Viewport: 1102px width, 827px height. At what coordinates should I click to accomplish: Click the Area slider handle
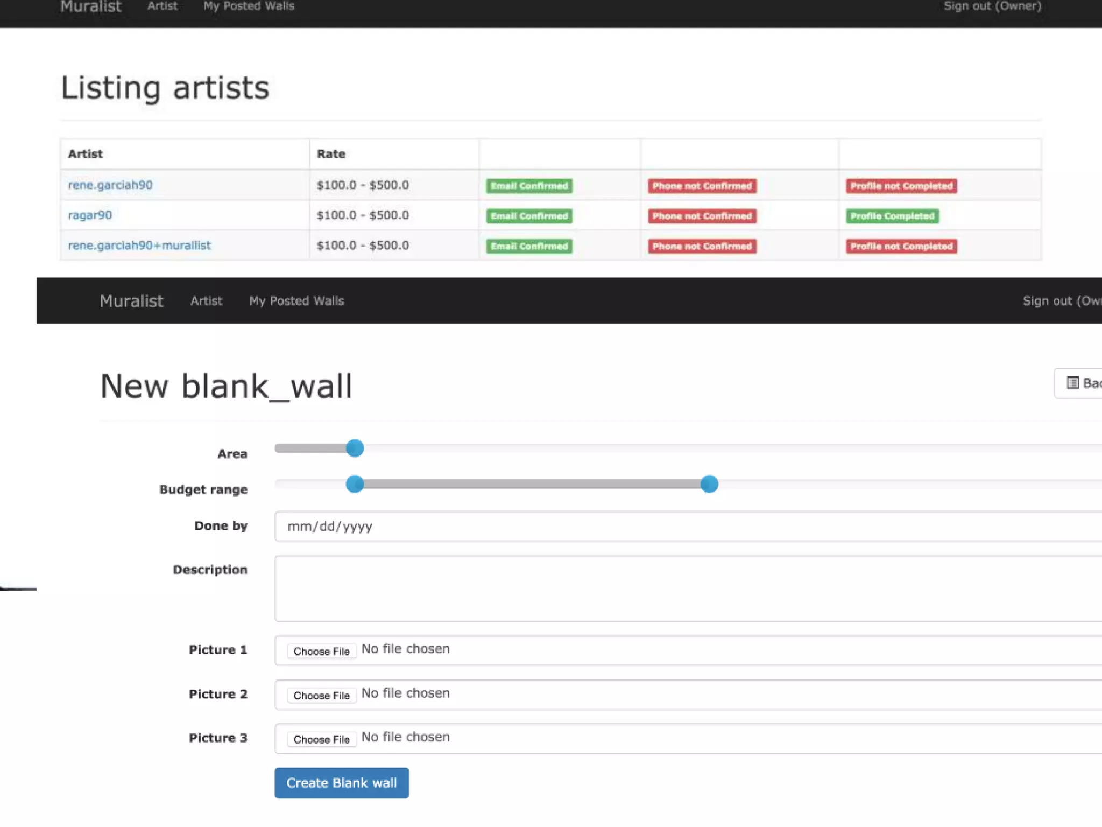coord(355,448)
